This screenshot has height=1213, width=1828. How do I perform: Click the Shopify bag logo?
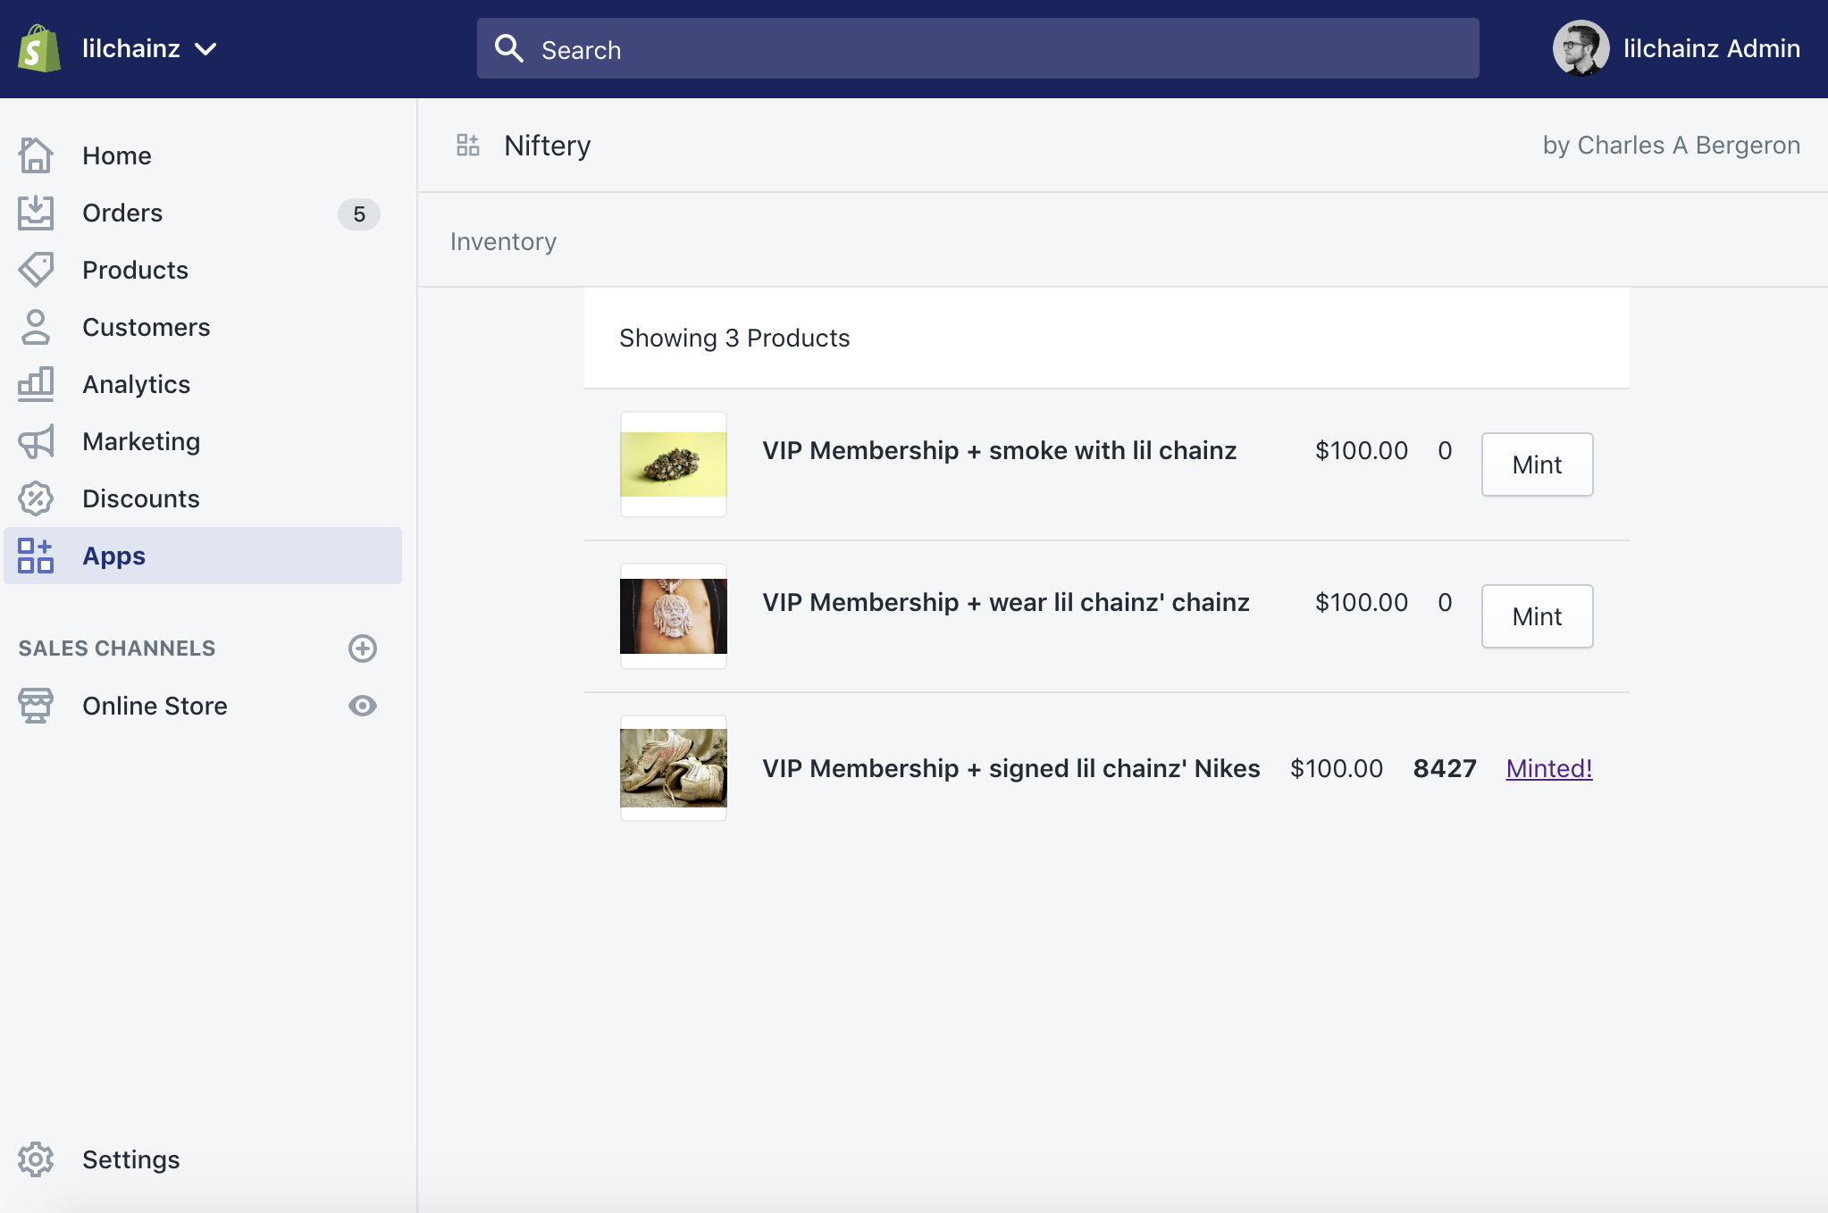39,48
